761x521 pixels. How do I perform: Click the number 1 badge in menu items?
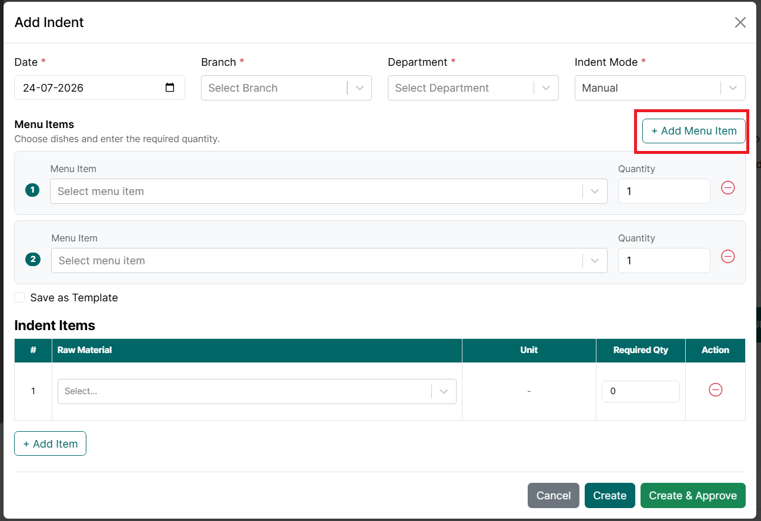pos(32,190)
